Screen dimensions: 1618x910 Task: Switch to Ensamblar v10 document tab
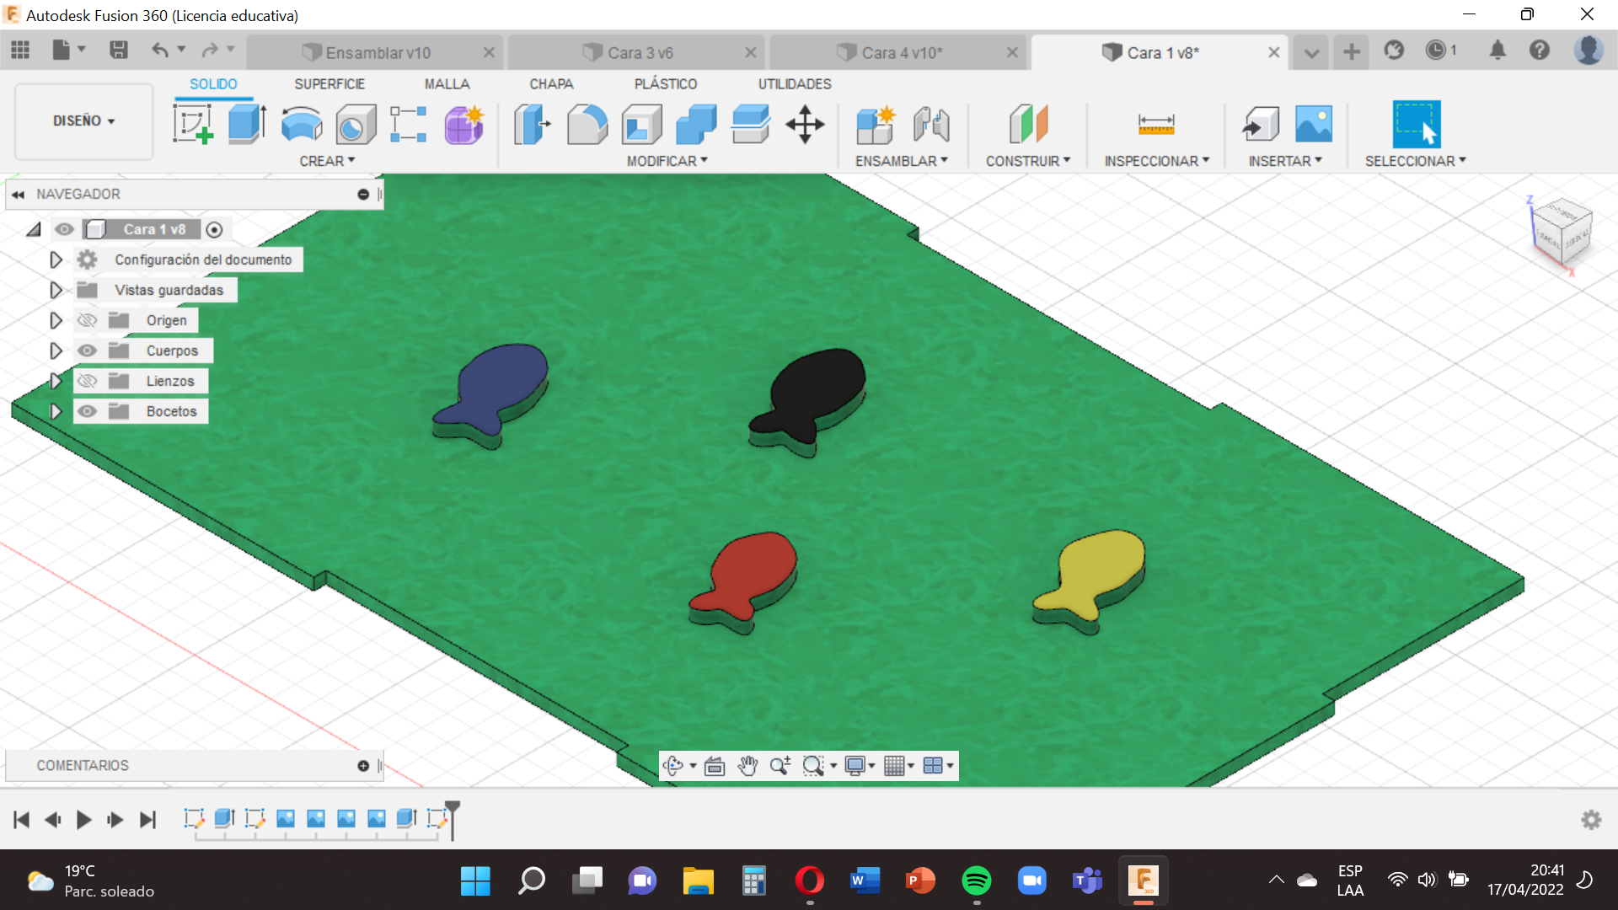point(377,52)
